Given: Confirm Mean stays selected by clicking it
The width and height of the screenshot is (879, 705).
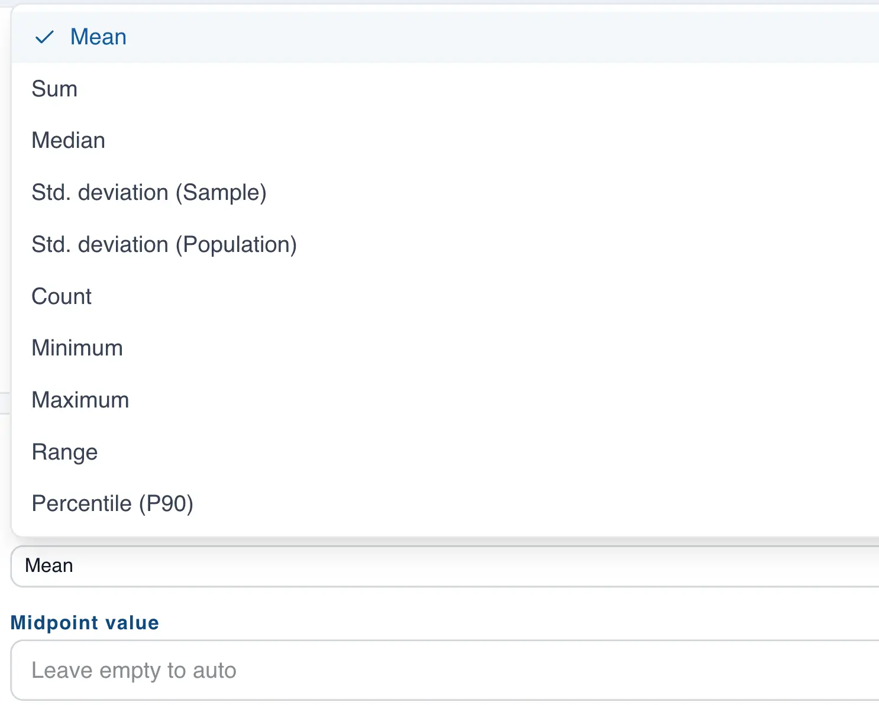Looking at the screenshot, I should pyautogui.click(x=98, y=37).
